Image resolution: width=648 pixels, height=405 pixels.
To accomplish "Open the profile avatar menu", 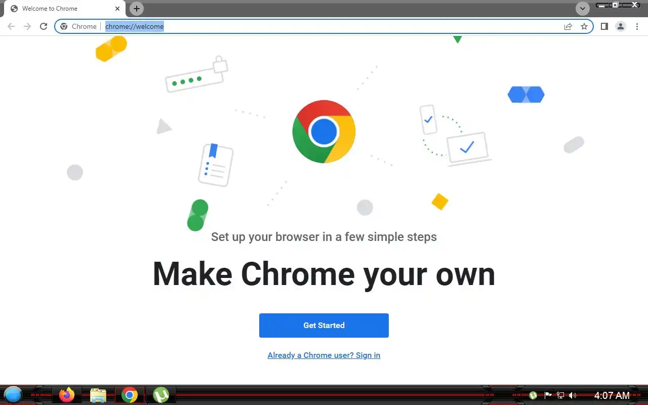I will [x=621, y=26].
